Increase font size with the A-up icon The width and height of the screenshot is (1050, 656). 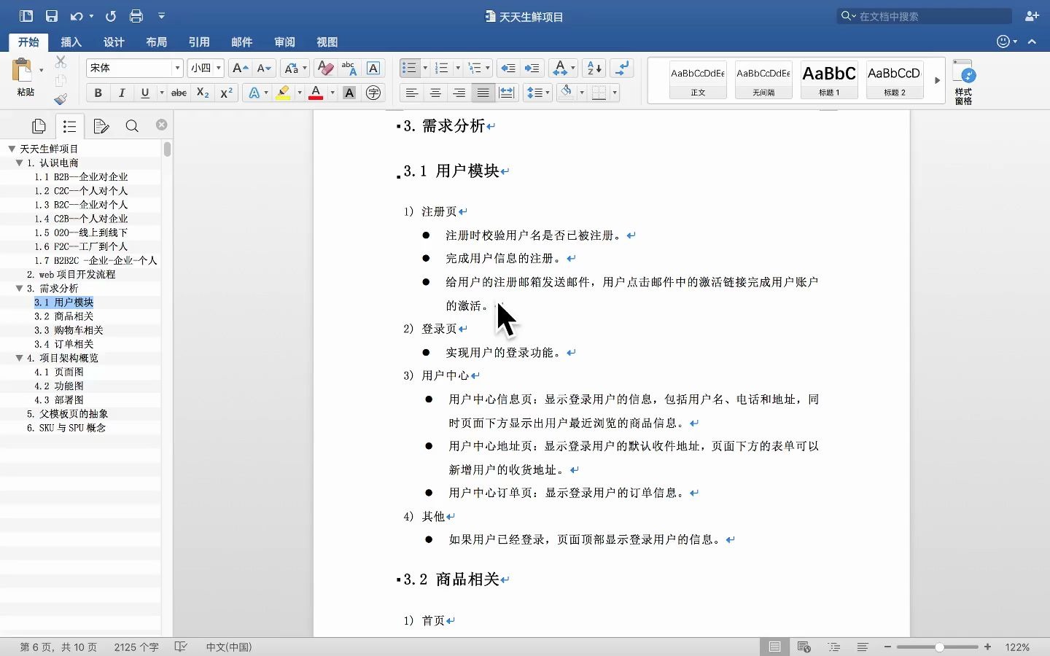(x=239, y=69)
